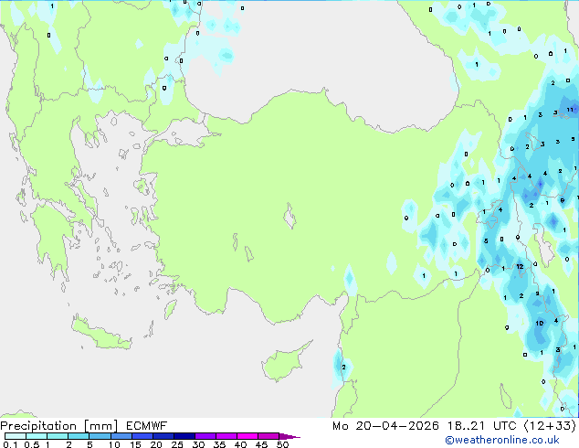Pick the 1–2 mm legend color box
Image resolution: width=579 pixels, height=448 pixels.
(58, 436)
